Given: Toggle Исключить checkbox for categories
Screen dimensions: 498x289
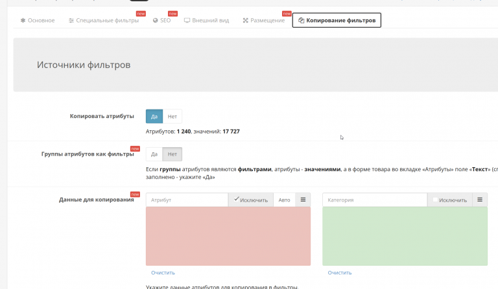Looking at the screenshot, I should (x=436, y=200).
